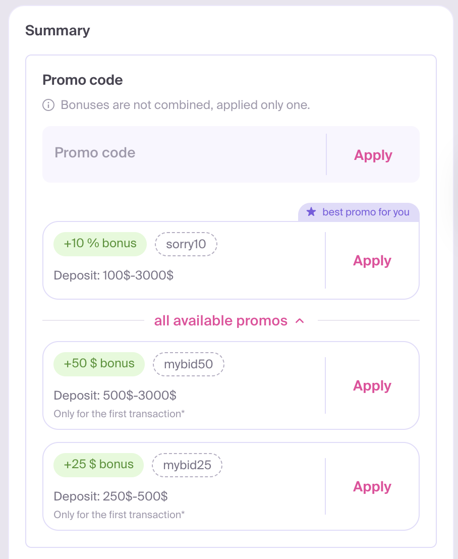Click the +25 $ bonus green badge
The height and width of the screenshot is (559, 458).
[x=98, y=465]
